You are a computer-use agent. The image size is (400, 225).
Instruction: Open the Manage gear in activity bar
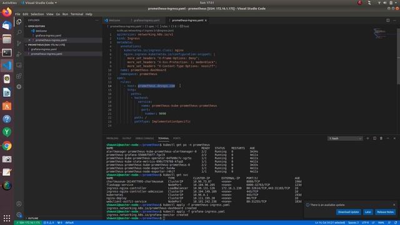19,215
